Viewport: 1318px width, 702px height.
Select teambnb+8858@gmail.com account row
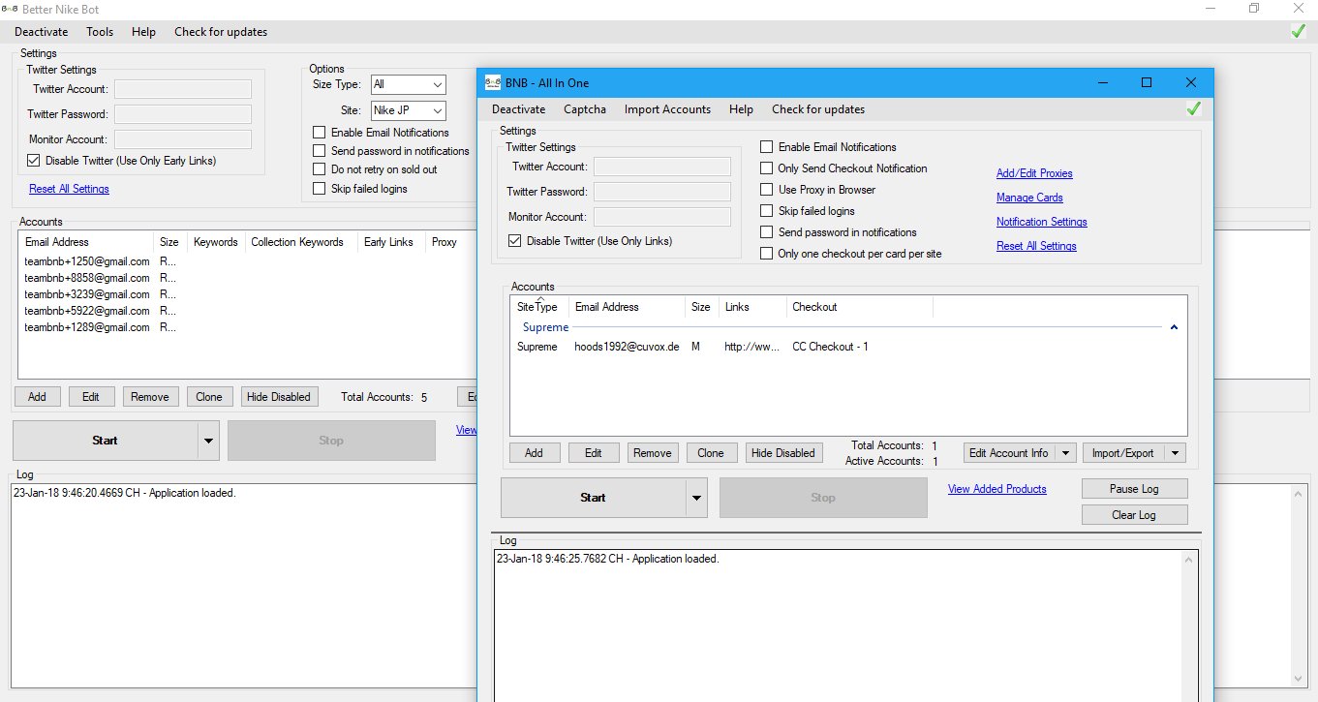point(248,278)
